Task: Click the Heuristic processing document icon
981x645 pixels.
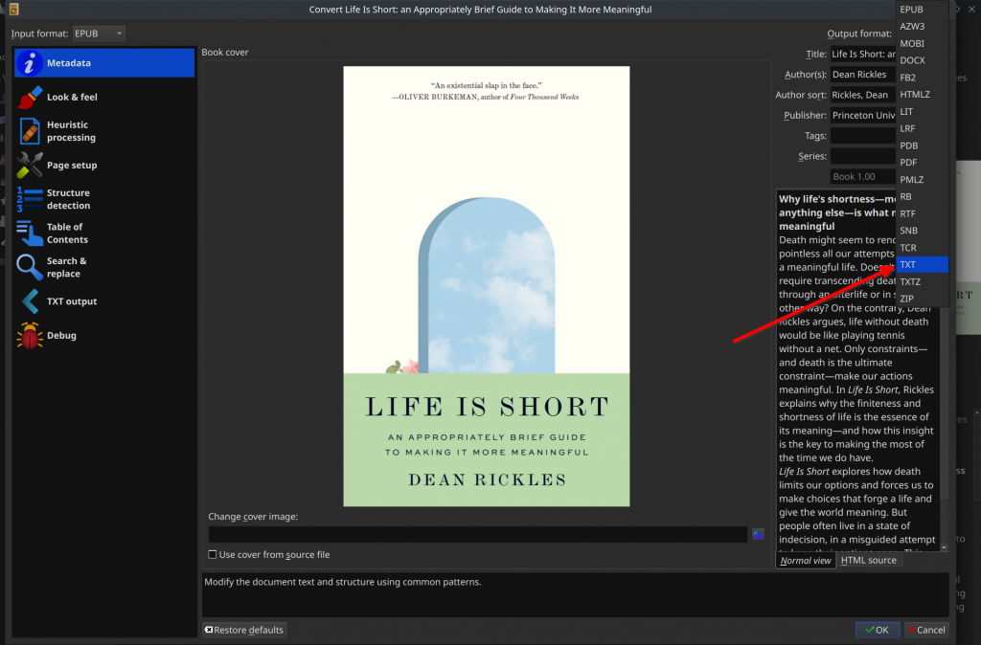Action: click(x=30, y=131)
